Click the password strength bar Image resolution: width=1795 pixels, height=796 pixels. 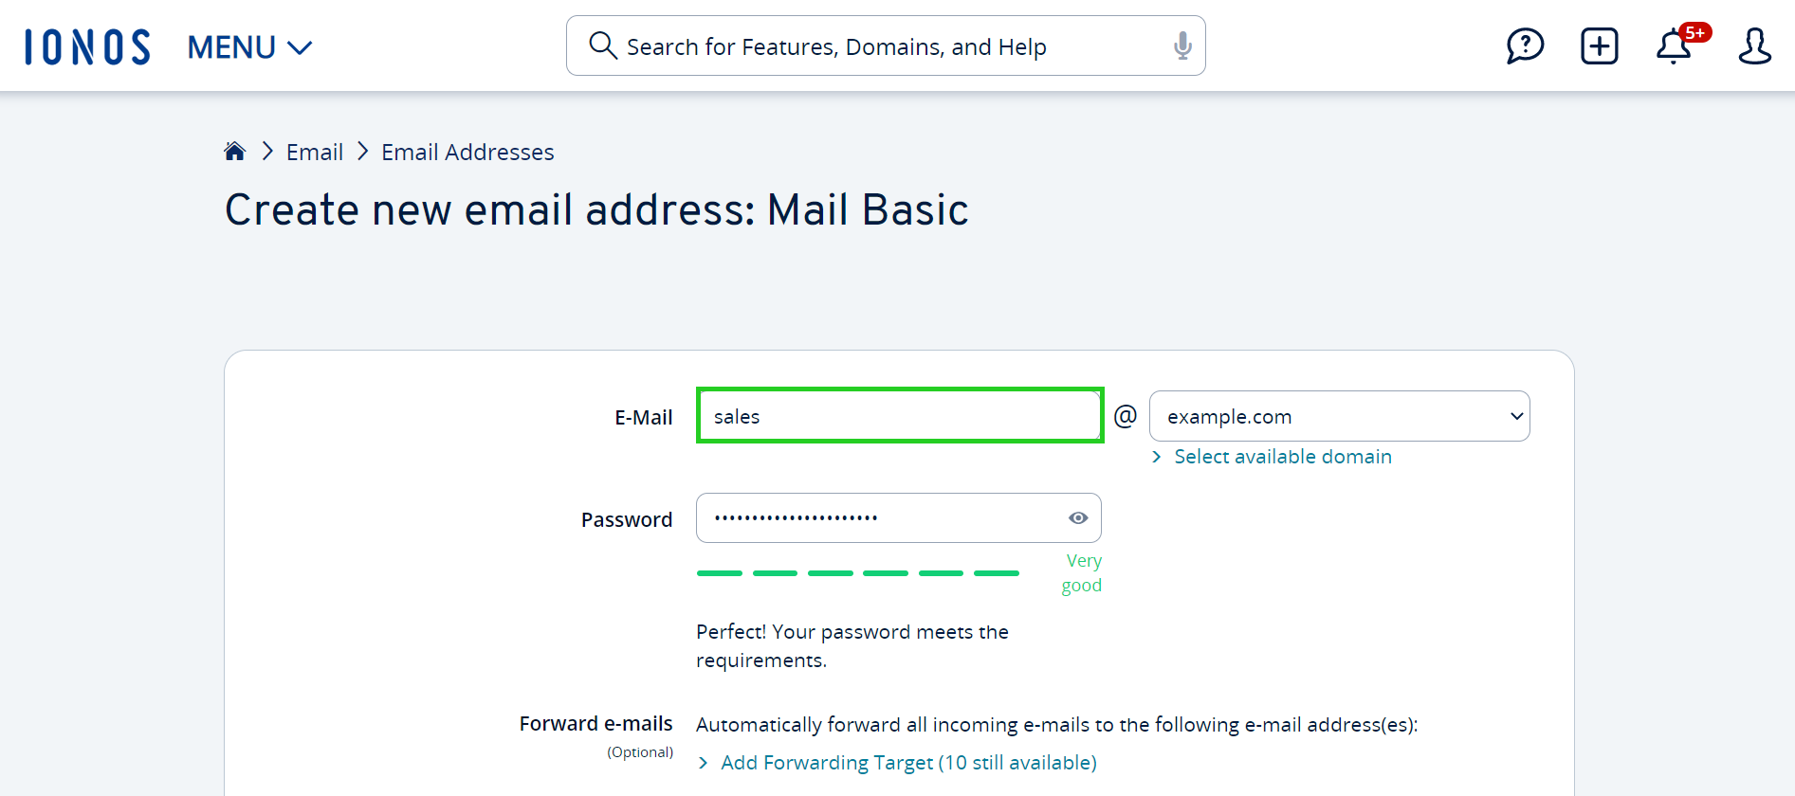coord(857,573)
